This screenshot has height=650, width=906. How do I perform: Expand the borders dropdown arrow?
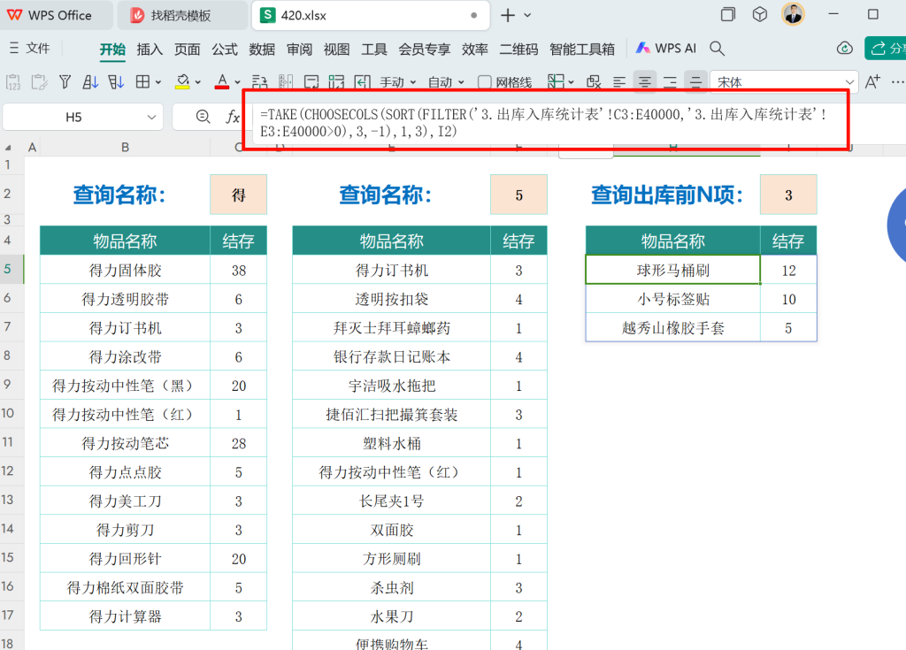click(x=157, y=82)
